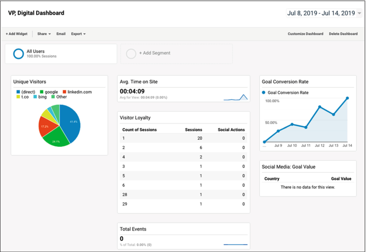The height and width of the screenshot is (252, 366).
Task: Click the + Add Widget button
Action: (x=17, y=34)
